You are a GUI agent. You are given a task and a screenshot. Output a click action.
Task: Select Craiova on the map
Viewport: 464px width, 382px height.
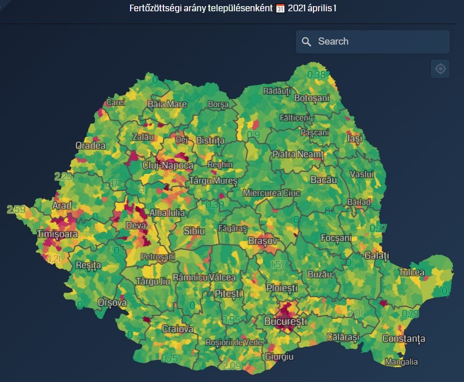pos(178,329)
